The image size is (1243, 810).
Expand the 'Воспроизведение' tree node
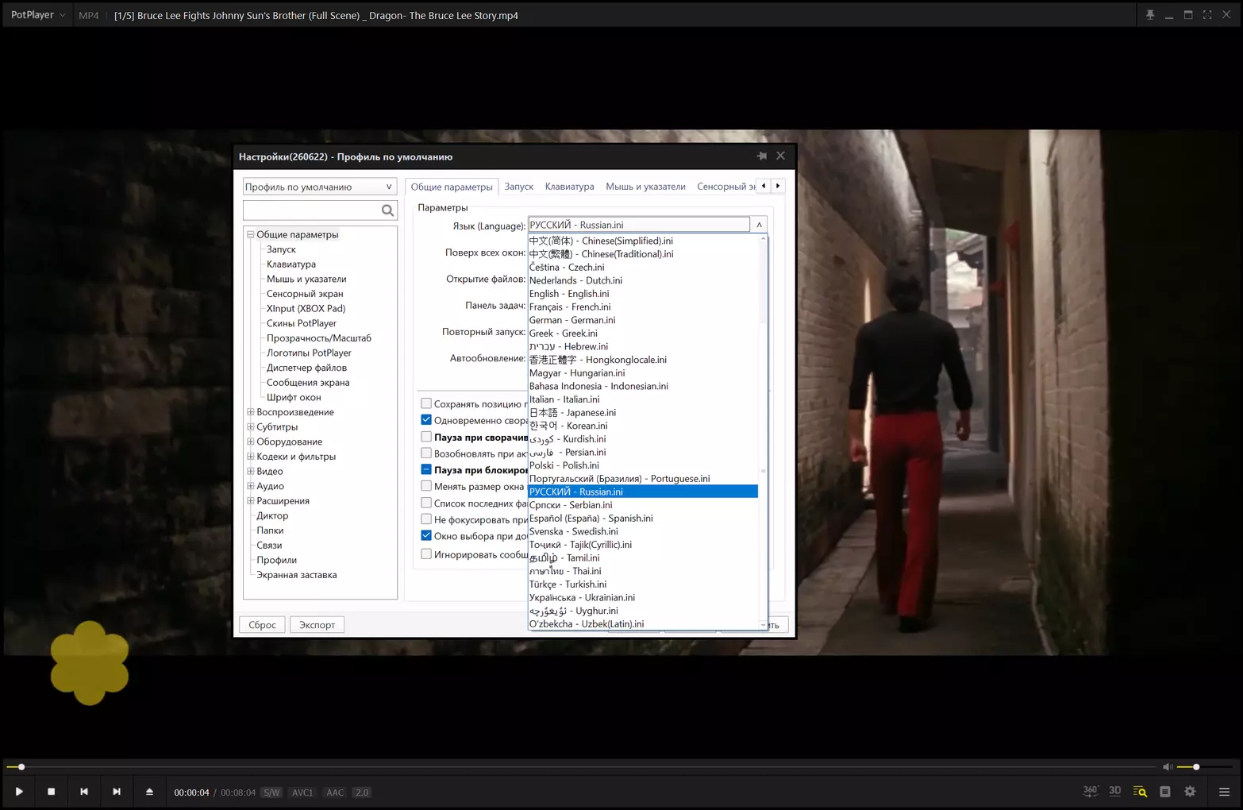pyautogui.click(x=251, y=412)
